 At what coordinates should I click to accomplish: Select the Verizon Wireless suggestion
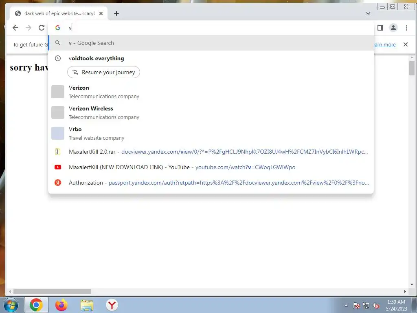point(211,112)
